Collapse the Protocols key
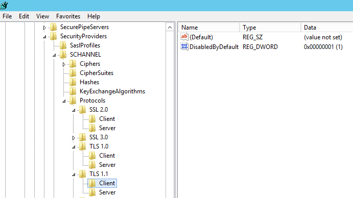 pyautogui.click(x=64, y=101)
